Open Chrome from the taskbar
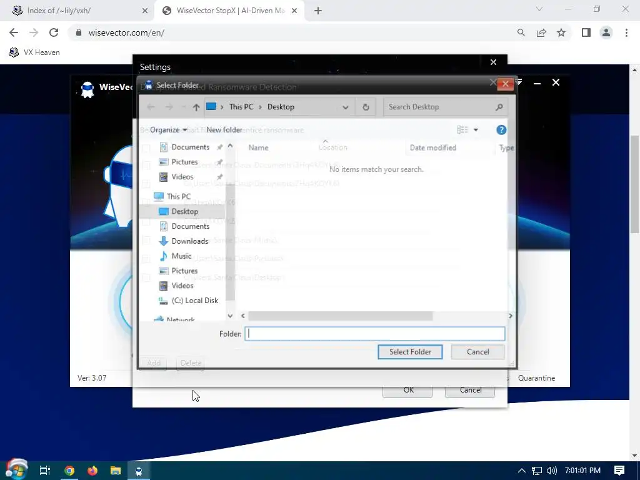The width and height of the screenshot is (640, 480). [69, 471]
